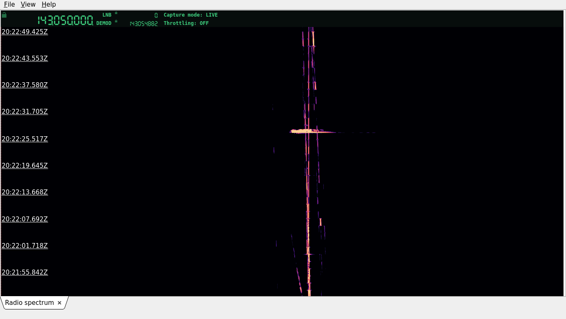Click the main frequency display 143.050.000
Image resolution: width=566 pixels, height=319 pixels.
click(x=65, y=20)
